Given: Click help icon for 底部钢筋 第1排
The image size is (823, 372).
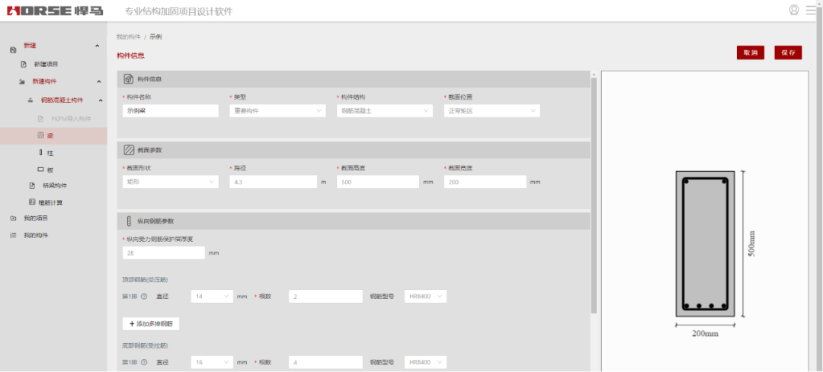Looking at the screenshot, I should (144, 363).
